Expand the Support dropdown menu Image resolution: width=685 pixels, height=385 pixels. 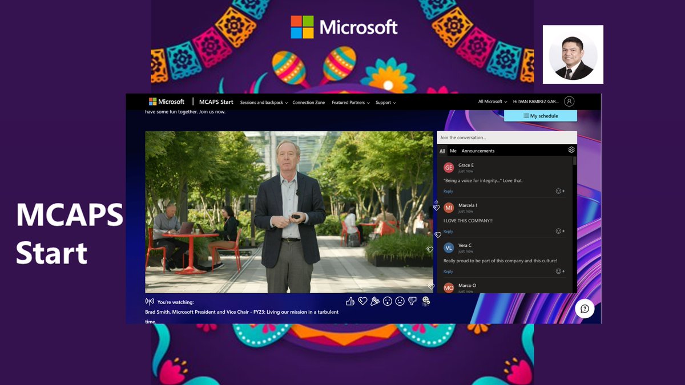(x=385, y=103)
